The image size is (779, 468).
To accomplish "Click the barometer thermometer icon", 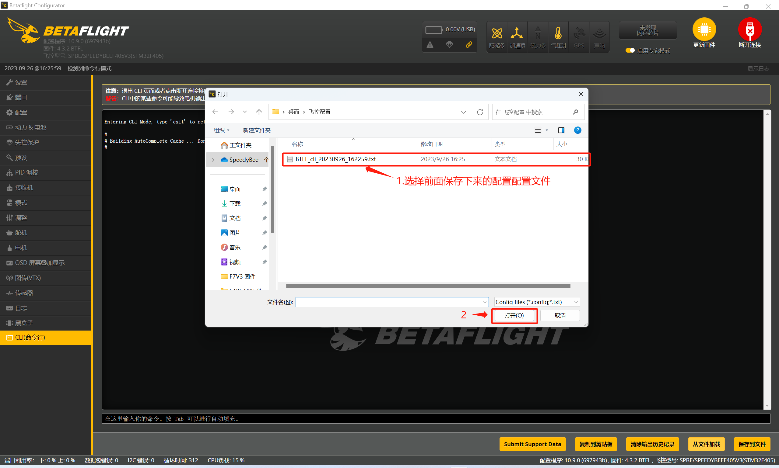I will click(558, 33).
